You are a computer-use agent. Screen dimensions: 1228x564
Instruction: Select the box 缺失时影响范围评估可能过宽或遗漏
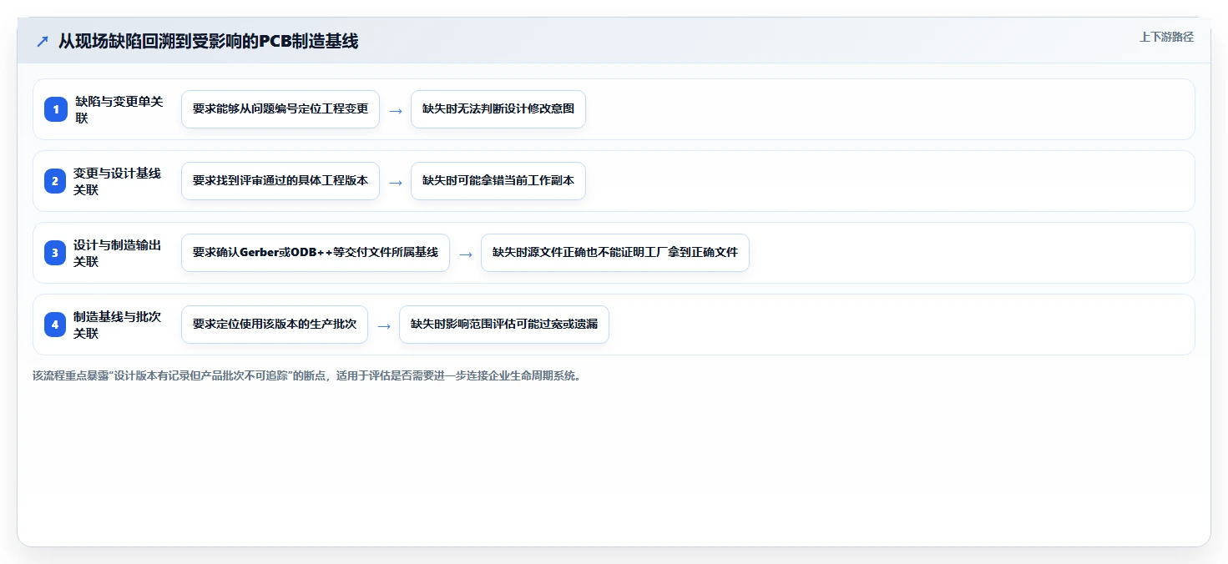504,325
